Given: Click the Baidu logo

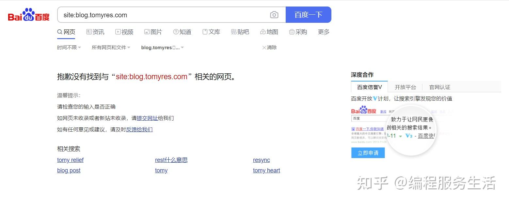Looking at the screenshot, I should coord(29,15).
